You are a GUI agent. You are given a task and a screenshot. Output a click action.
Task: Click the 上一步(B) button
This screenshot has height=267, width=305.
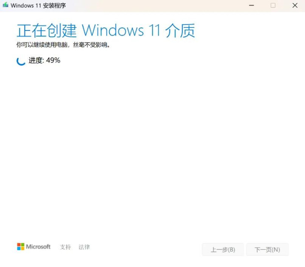[x=223, y=250]
